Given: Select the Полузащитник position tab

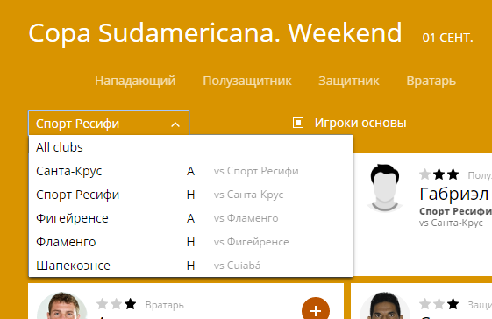Looking at the screenshot, I should [x=247, y=81].
